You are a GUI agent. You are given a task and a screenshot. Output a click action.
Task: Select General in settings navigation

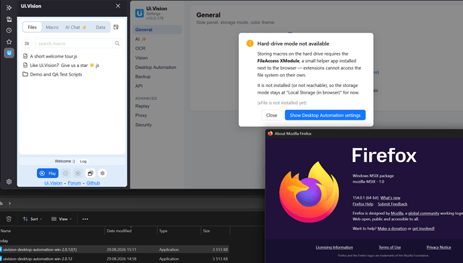coord(157,29)
